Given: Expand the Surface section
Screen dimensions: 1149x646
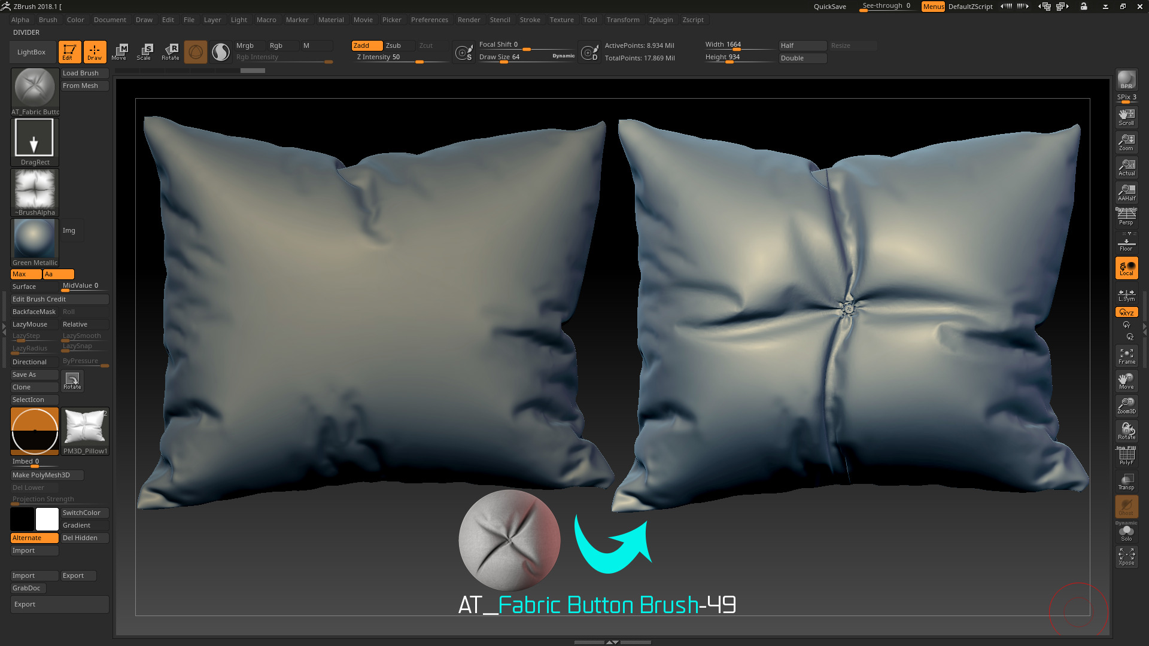Looking at the screenshot, I should (x=35, y=287).
